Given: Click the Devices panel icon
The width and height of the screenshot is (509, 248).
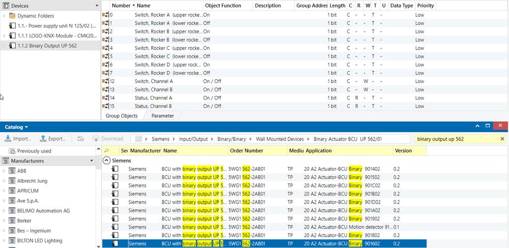Looking at the screenshot, I should coord(6,5).
